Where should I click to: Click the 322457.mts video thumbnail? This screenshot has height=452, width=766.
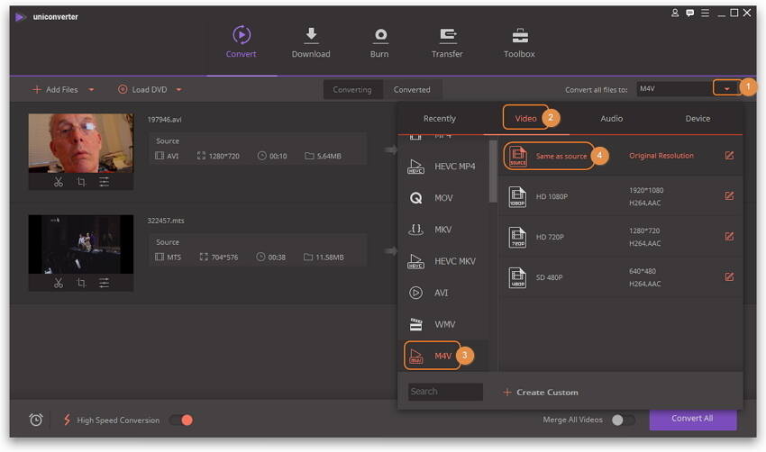click(80, 244)
